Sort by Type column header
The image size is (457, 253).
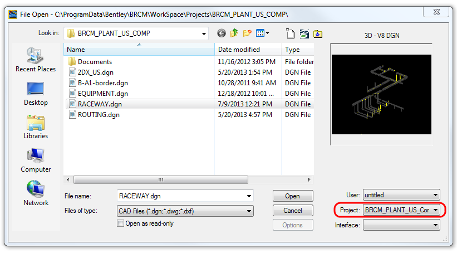(x=298, y=49)
